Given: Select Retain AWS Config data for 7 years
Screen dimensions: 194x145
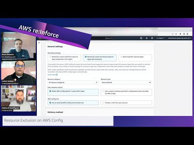Looking at the screenshot, I should [x=73, y=92].
